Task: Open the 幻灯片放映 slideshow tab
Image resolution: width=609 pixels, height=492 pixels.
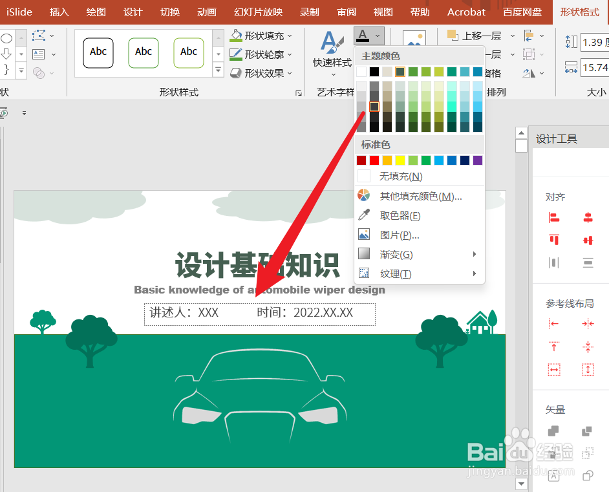Action: [x=259, y=12]
